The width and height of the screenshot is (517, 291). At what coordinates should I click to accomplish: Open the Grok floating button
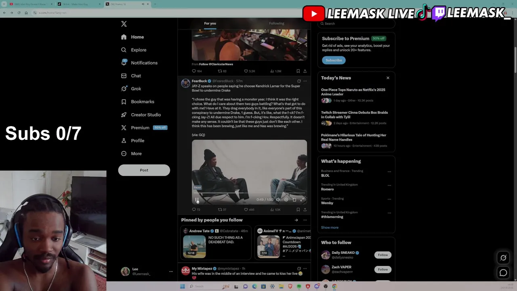tap(503, 258)
